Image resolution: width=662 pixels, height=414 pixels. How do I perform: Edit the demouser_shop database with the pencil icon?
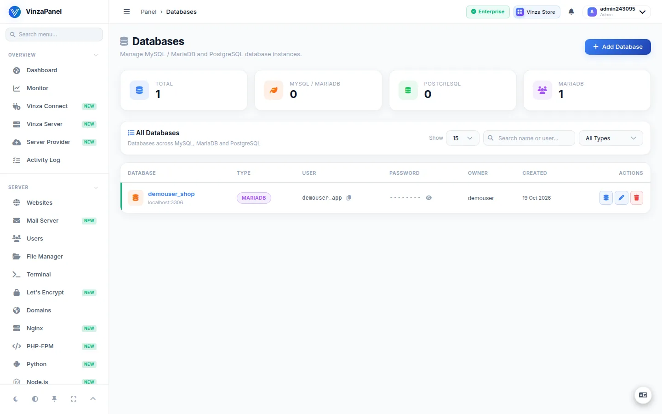622,198
